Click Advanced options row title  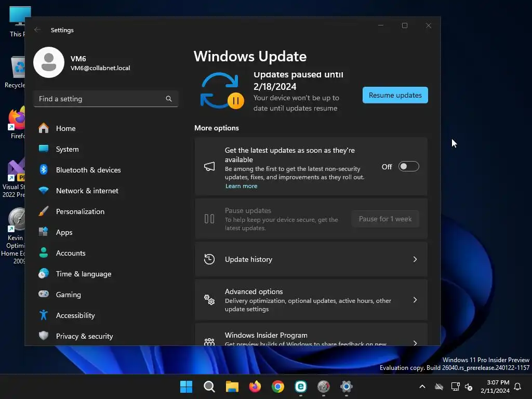tap(254, 291)
